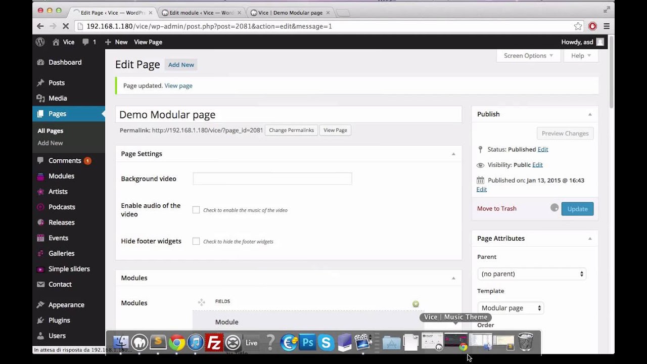Click the Users icon in sidebar
647x364 pixels.
[40, 336]
